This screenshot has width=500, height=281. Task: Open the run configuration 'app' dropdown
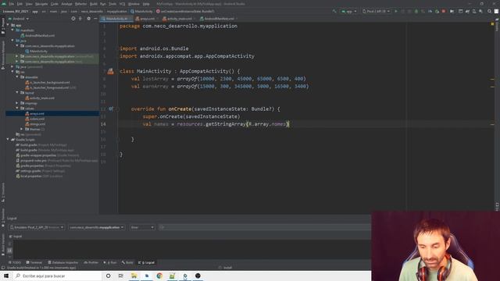[x=348, y=11]
